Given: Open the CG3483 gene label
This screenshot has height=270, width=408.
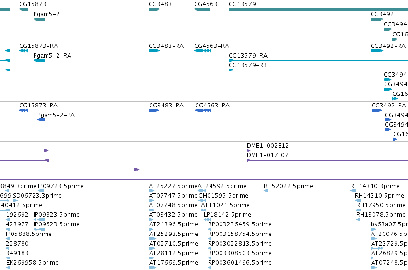Looking at the screenshot, I should point(160,4).
